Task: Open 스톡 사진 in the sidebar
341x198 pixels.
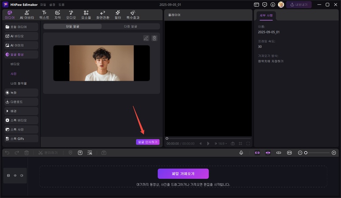Action: [21, 129]
